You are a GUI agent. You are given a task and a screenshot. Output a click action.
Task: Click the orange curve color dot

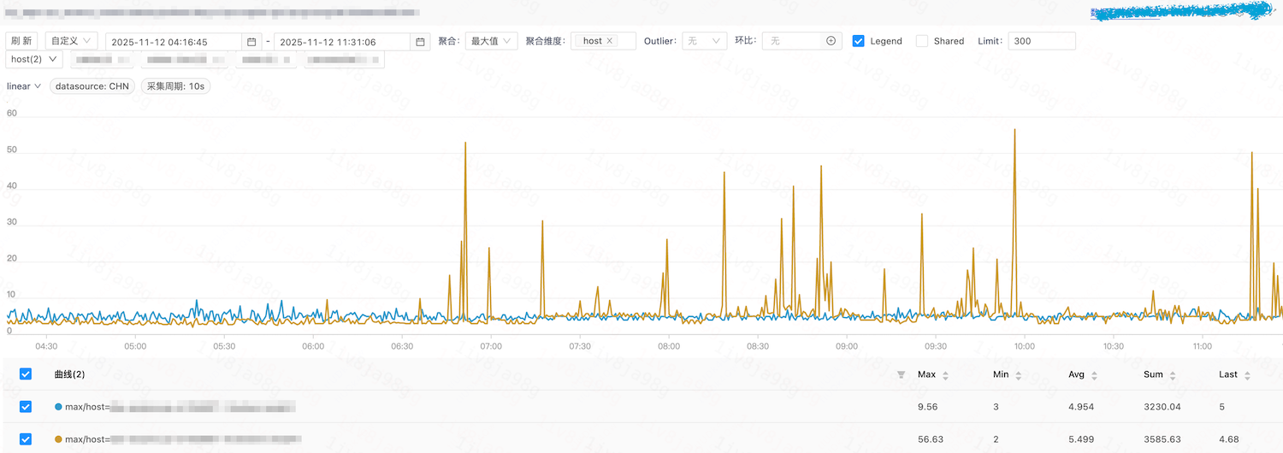pos(58,439)
